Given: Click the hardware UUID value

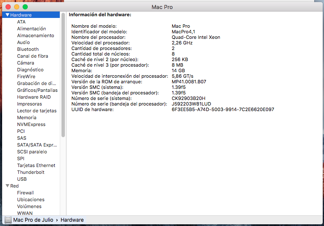Looking at the screenshot, I should (x=223, y=109).
